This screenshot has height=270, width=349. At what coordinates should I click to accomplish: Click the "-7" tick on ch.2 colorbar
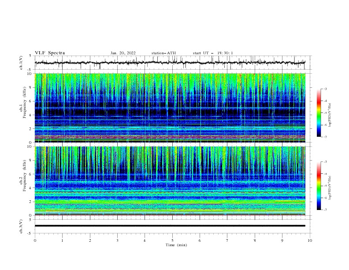325,210
